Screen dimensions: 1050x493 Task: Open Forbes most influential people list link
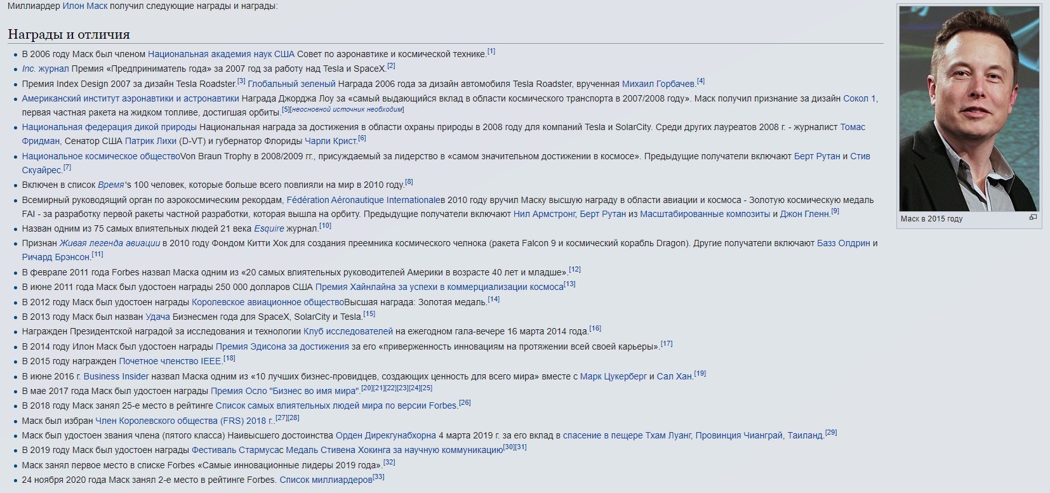(336, 405)
